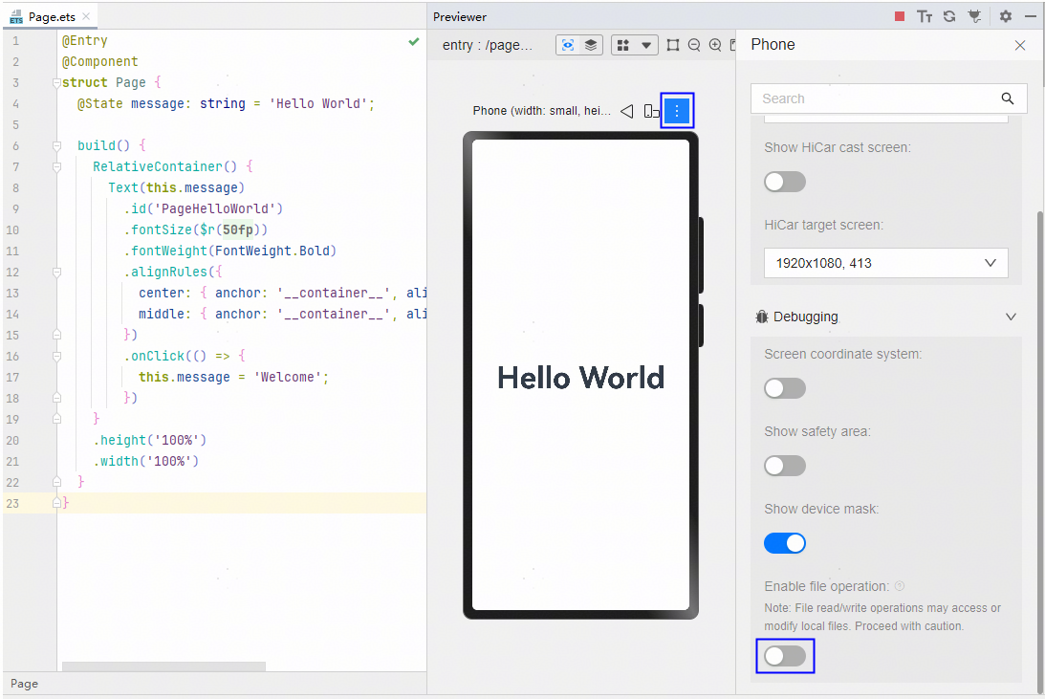Open the profile dropdown arrow beside the grid icon
1045x699 pixels.
pos(645,45)
